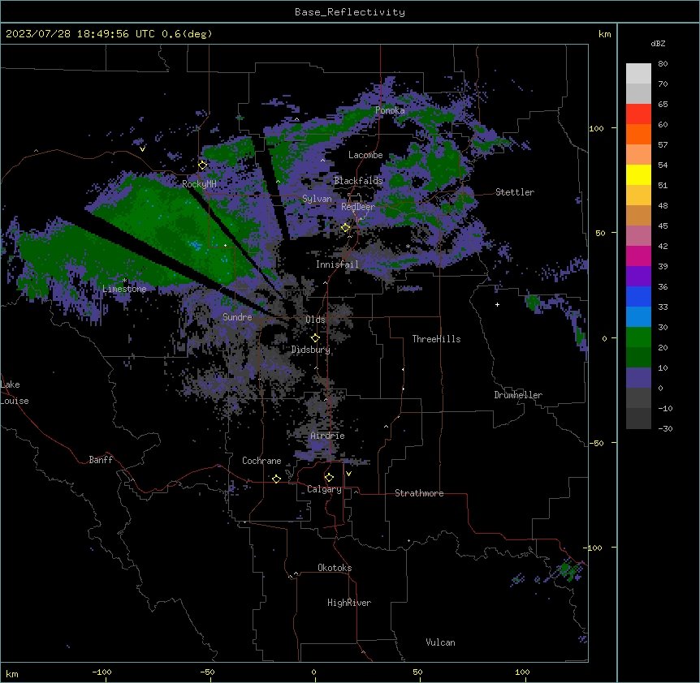Click the white plus marker north of Drumheller
The height and width of the screenshot is (683, 700).
pyautogui.click(x=497, y=304)
